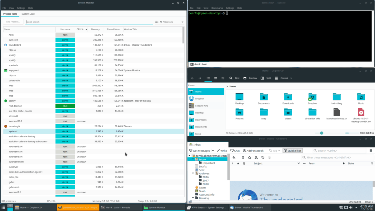This screenshot has height=211, width=375.
Task: Toggle the unread messages filter
Action: pyautogui.click(x=233, y=157)
